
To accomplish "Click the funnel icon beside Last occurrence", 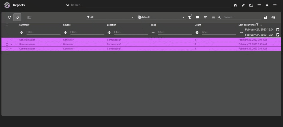I will 257,25.
